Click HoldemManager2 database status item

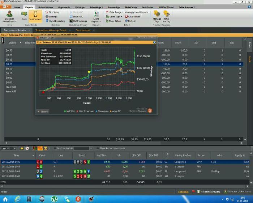[209, 192]
